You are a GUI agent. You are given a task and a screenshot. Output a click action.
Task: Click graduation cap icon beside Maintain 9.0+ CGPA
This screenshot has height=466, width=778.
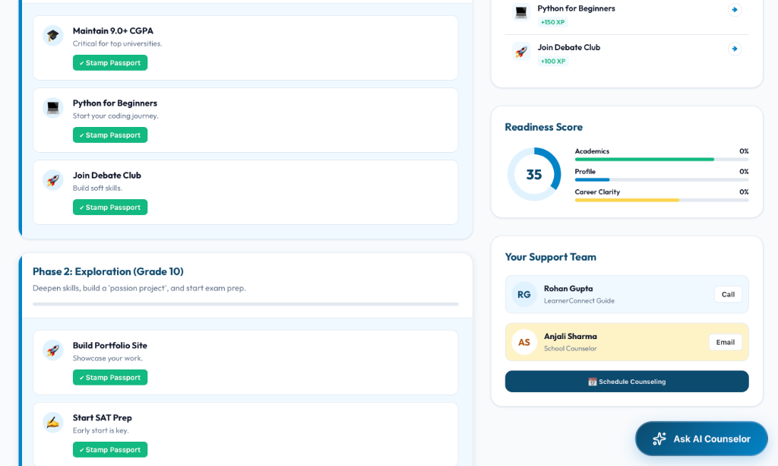point(52,36)
